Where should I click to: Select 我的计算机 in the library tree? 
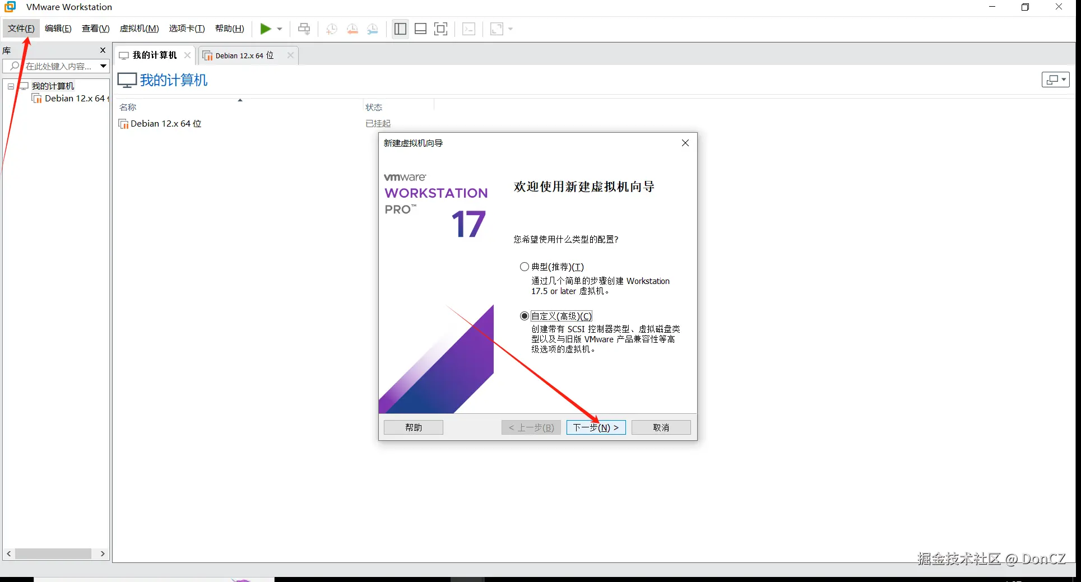point(53,86)
